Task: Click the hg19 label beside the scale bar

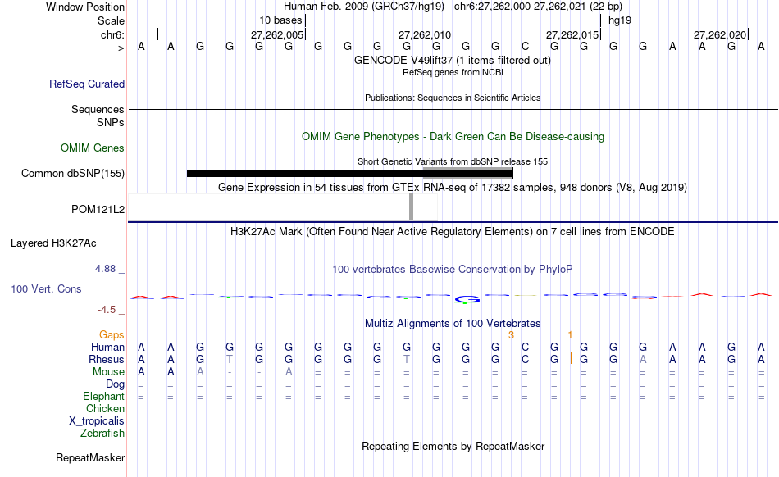Action: pos(620,20)
